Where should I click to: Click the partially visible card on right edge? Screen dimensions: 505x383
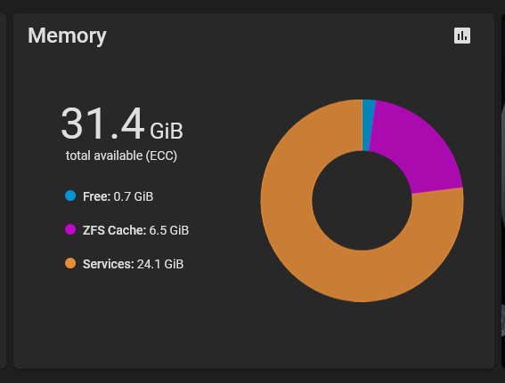click(x=502, y=191)
